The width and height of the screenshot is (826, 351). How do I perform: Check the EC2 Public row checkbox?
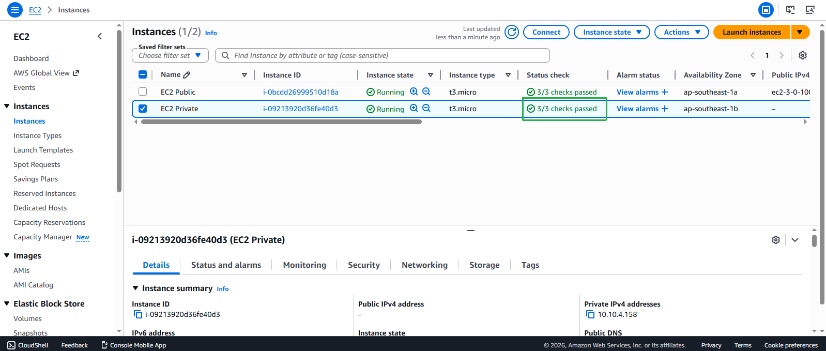pos(143,91)
